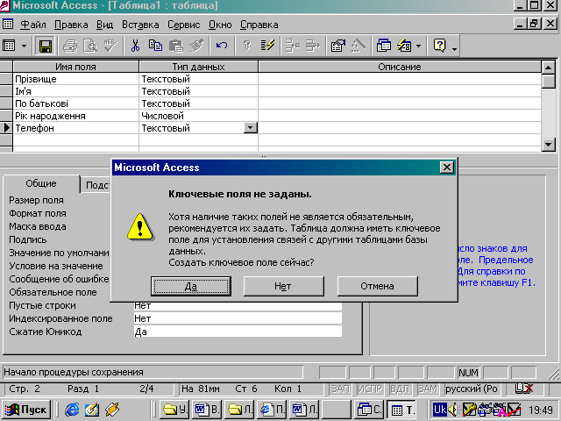Screen dimensions: 561x421
Task: Click the Format Painter brush icon
Action: tap(196, 46)
